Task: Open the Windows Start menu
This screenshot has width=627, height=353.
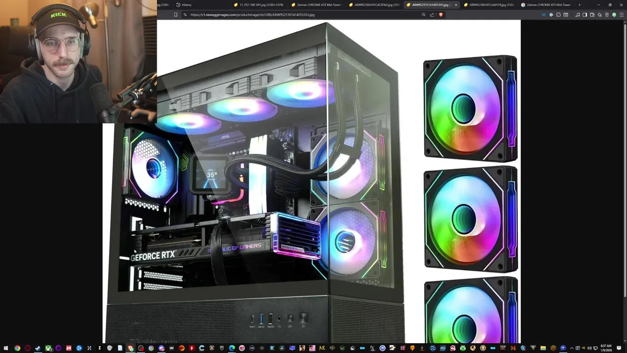Action: point(6,348)
